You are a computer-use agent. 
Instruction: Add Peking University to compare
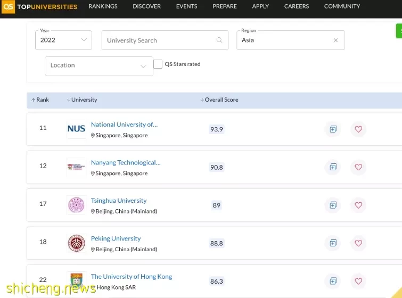[333, 243]
